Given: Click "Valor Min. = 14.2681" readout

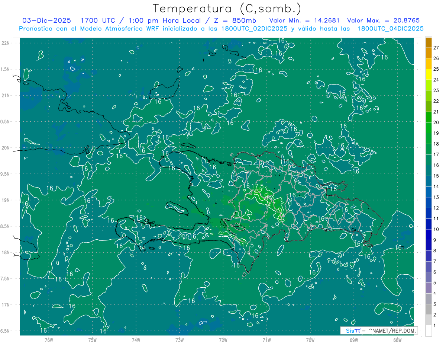Looking at the screenshot, I should tap(304, 21).
